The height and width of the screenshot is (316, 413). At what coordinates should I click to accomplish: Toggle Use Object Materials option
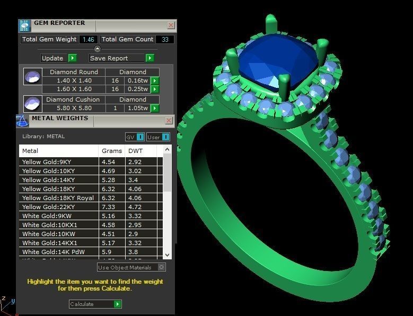(162, 267)
